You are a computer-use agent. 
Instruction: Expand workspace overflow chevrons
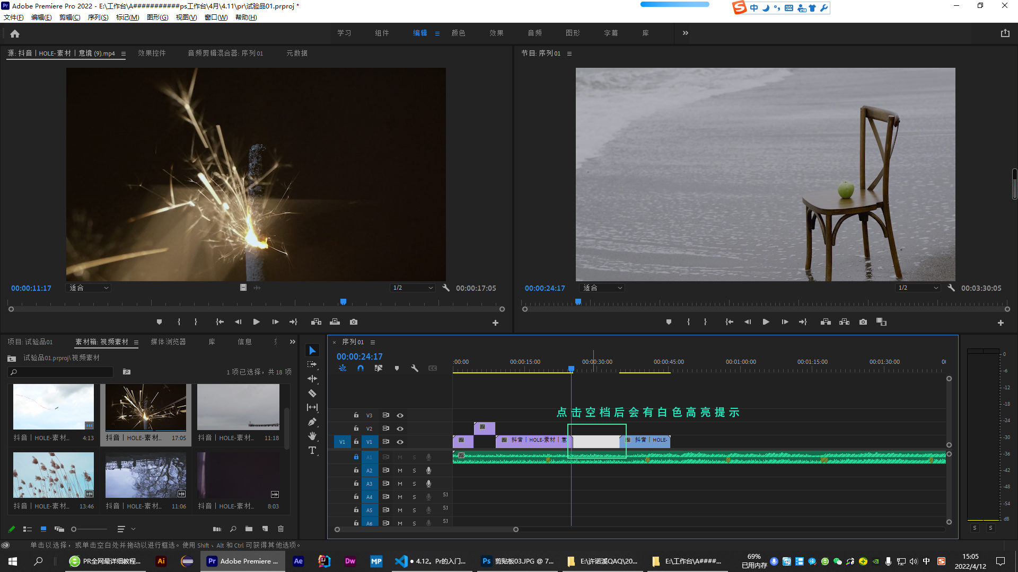686,33
